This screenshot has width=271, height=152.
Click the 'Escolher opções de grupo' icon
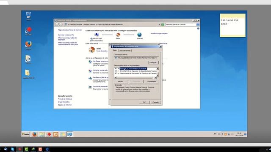[90, 78]
